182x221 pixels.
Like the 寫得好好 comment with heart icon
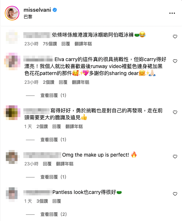coord(175,112)
